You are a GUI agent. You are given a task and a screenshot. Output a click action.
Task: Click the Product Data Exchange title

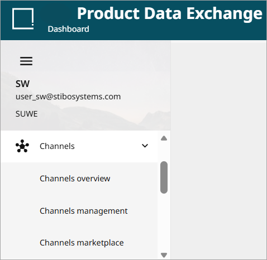(170, 13)
